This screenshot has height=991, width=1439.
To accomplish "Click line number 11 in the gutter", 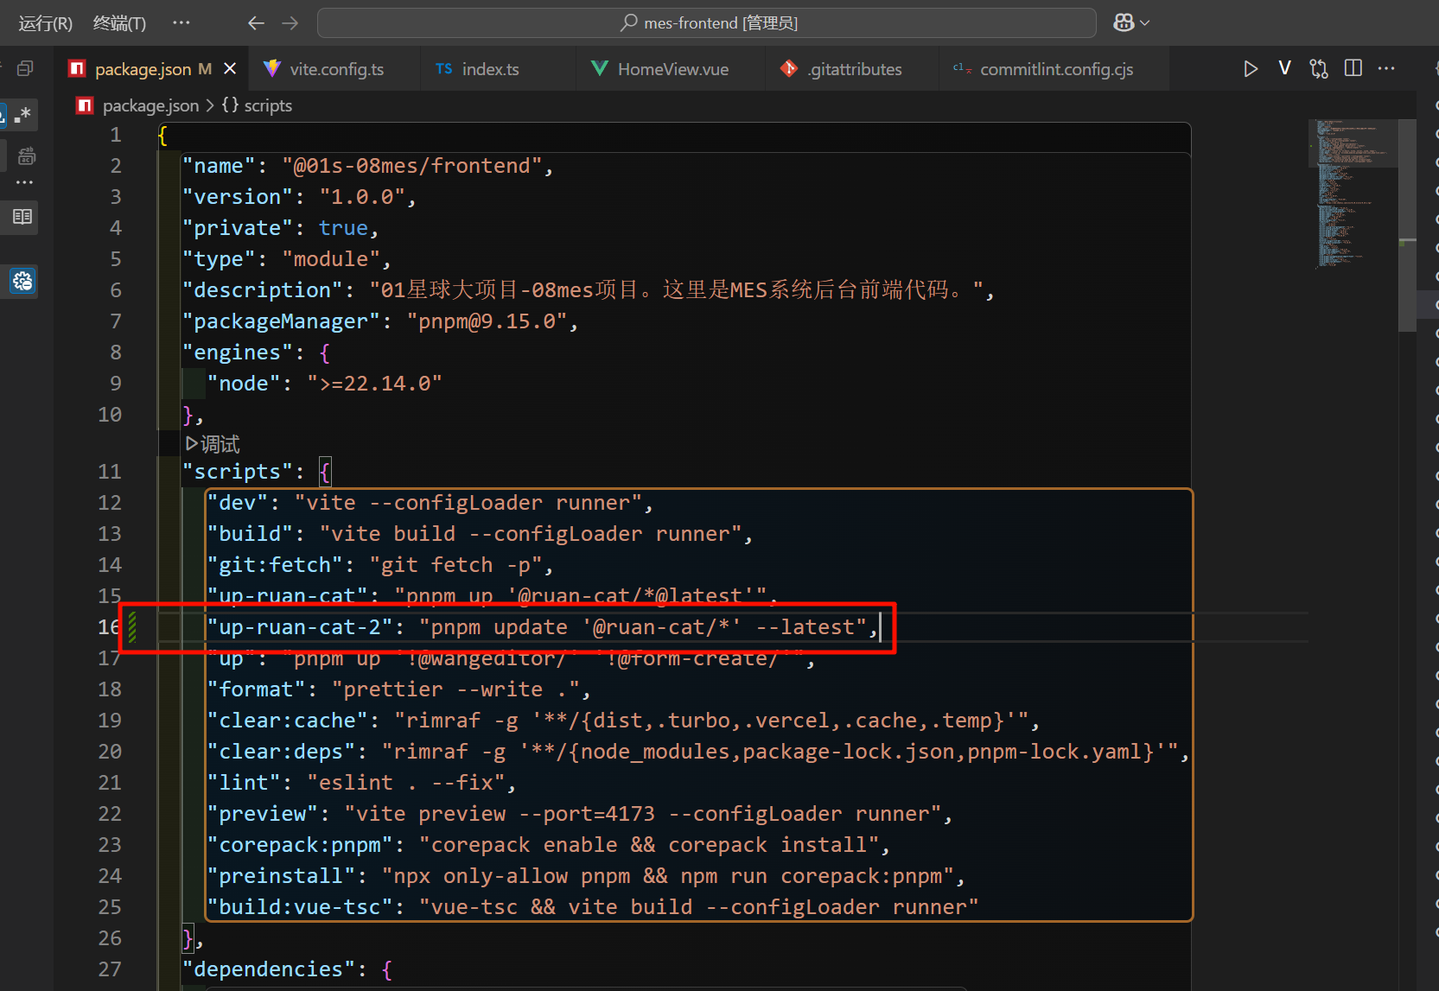I will coord(109,472).
